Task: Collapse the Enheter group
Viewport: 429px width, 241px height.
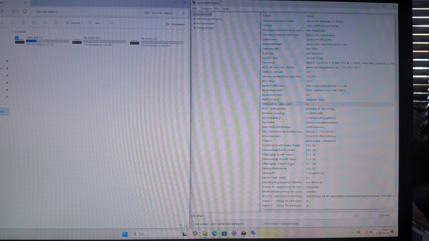Action: pyautogui.click(x=13, y=32)
